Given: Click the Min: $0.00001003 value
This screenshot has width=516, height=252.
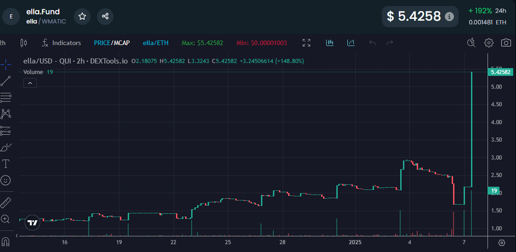Looking at the screenshot, I should pos(261,43).
